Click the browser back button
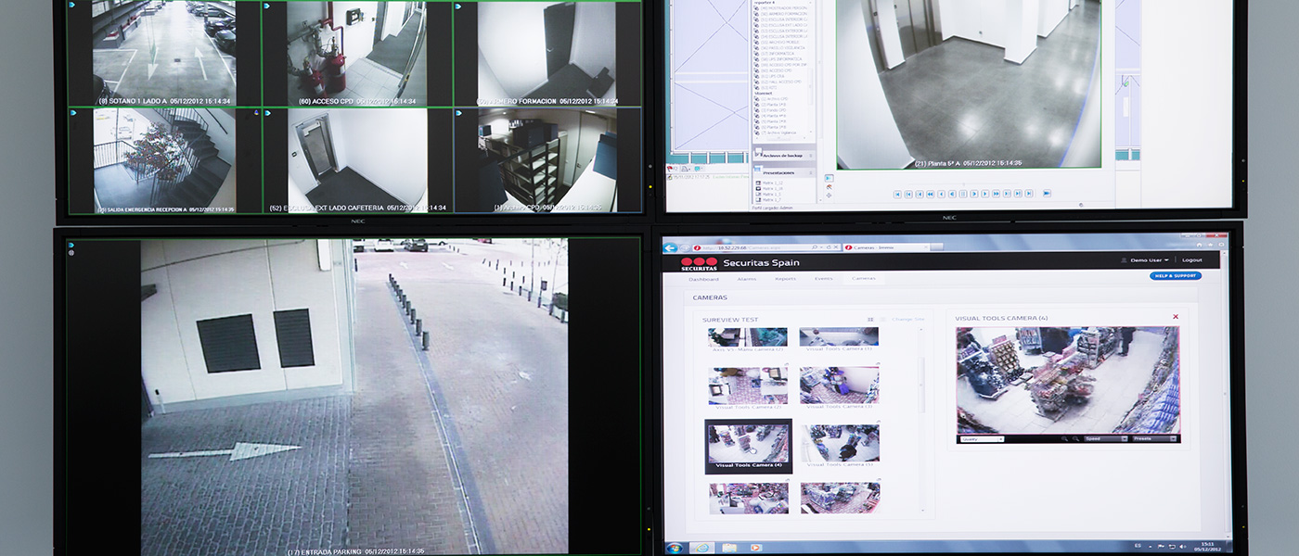The width and height of the screenshot is (1299, 556). [x=671, y=248]
